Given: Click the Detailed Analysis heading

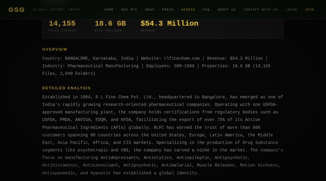Looking at the screenshot, I should 66,88.
